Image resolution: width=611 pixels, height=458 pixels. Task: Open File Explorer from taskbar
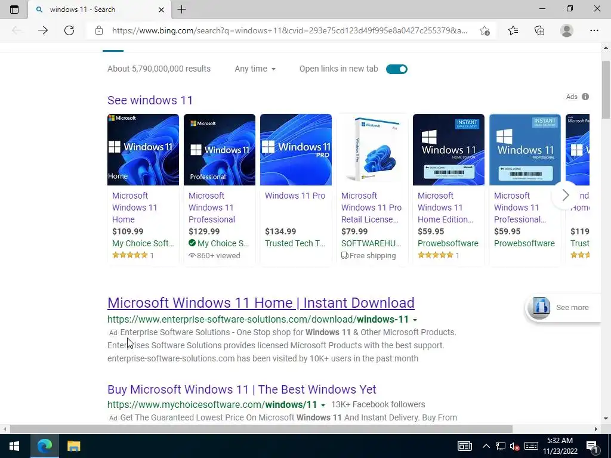[x=73, y=446]
